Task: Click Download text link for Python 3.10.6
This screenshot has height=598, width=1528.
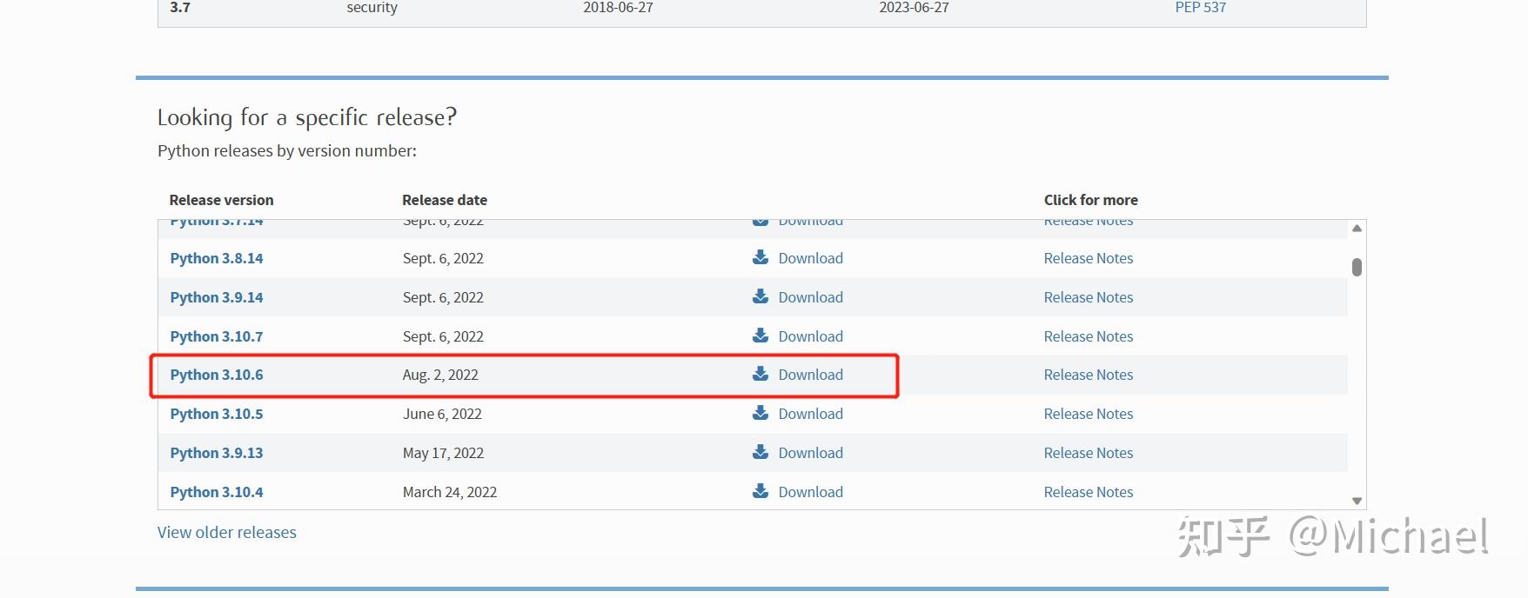Action: [x=811, y=375]
